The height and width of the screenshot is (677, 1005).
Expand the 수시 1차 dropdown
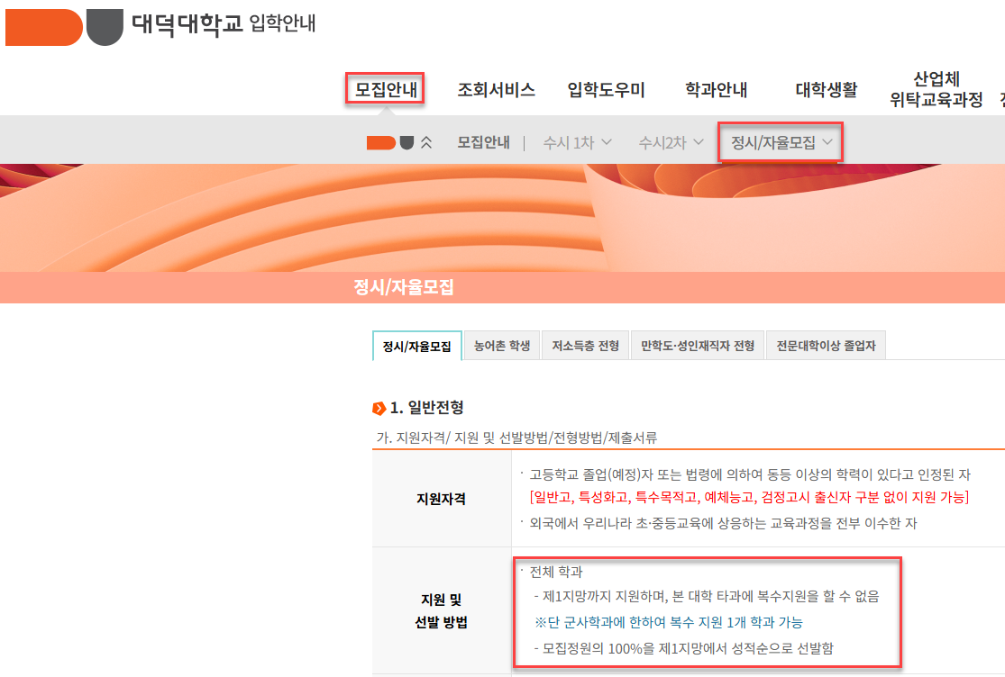pyautogui.click(x=577, y=141)
